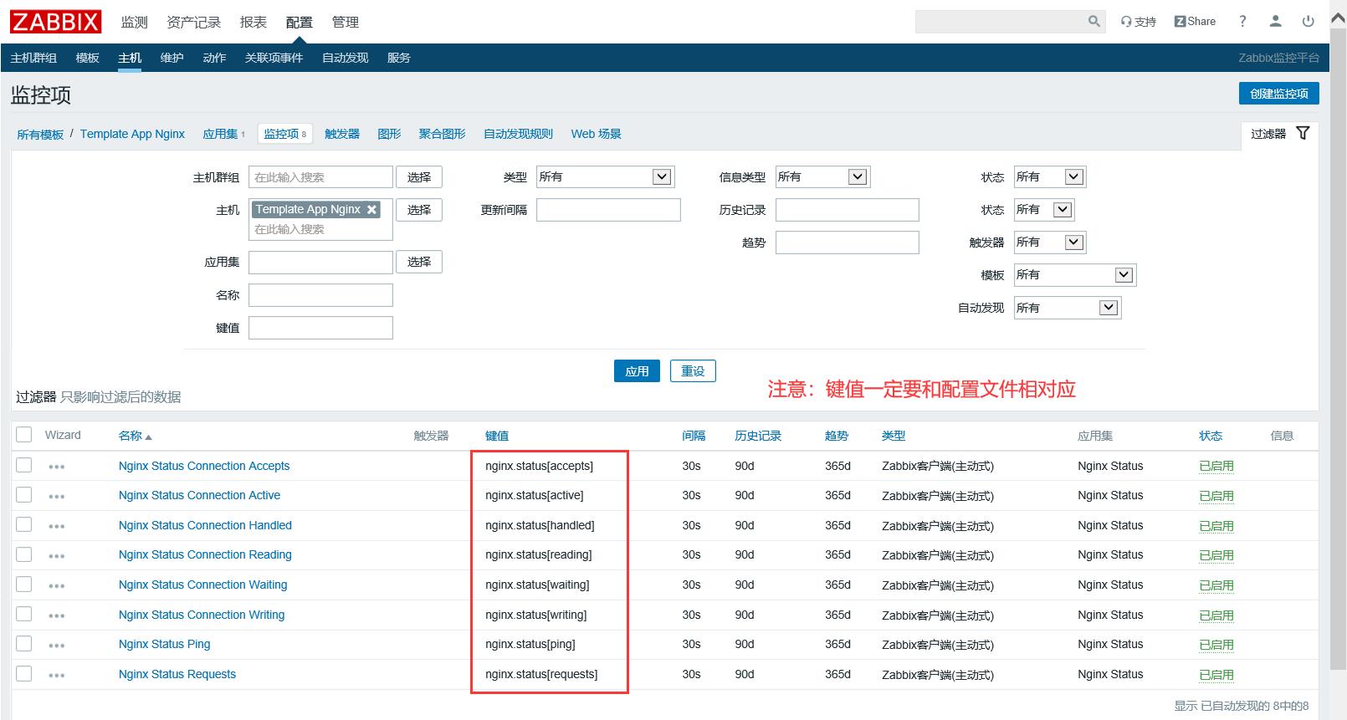This screenshot has width=1347, height=720.
Task: Toggle the filter funnel icon
Action: (1303, 133)
